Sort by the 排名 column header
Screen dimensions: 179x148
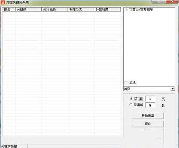tap(9, 10)
